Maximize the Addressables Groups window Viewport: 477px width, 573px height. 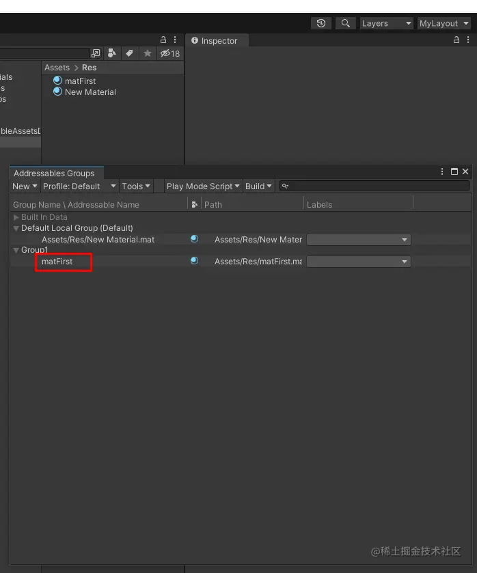pyautogui.click(x=454, y=171)
